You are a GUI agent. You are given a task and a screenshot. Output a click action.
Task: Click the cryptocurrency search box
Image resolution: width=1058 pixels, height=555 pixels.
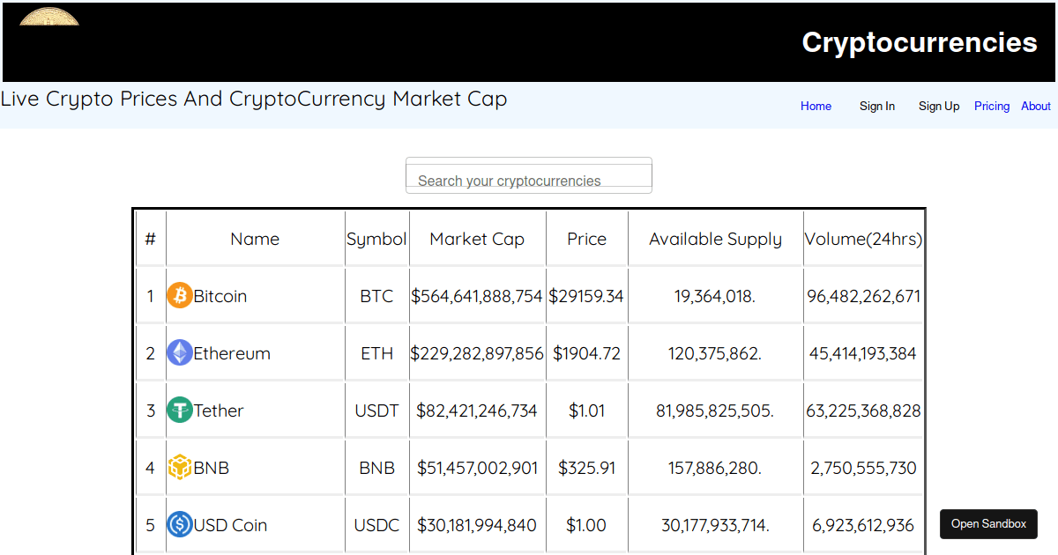[x=528, y=175]
